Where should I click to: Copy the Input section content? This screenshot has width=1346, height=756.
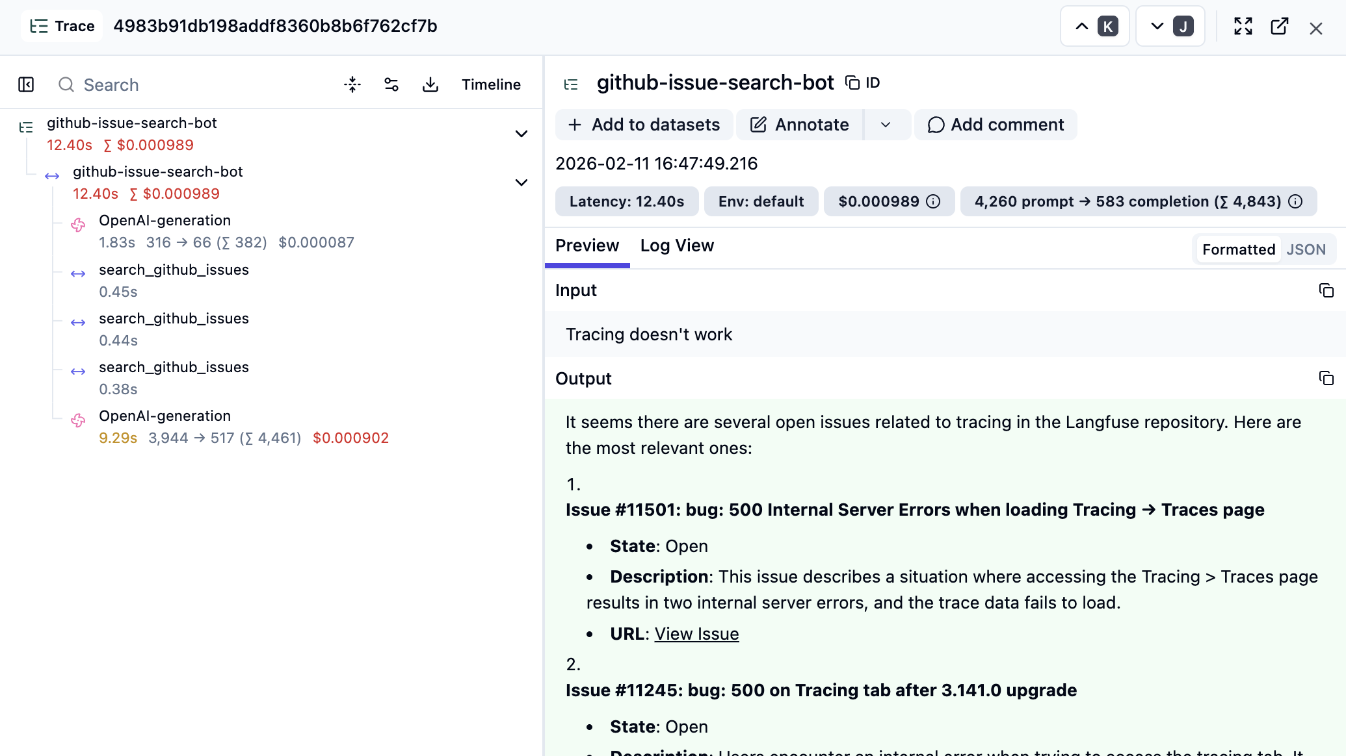(x=1326, y=290)
